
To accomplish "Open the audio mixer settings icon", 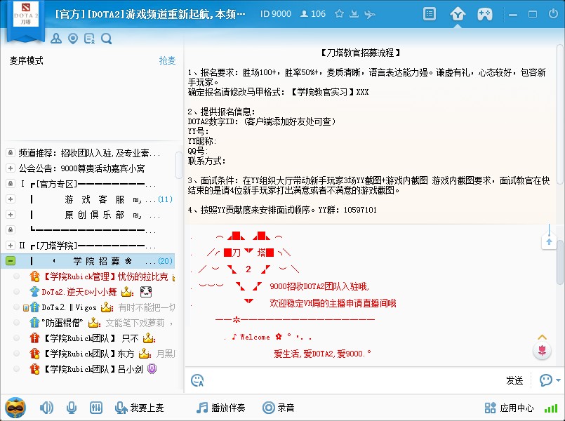I will tap(96, 408).
